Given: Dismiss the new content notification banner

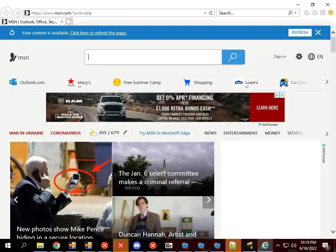Looking at the screenshot, I should pos(318,32).
